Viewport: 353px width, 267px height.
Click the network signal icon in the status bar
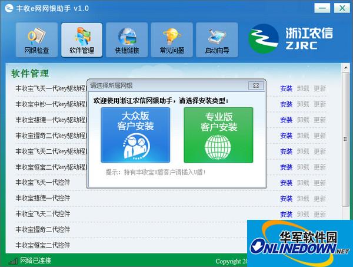coord(13,261)
